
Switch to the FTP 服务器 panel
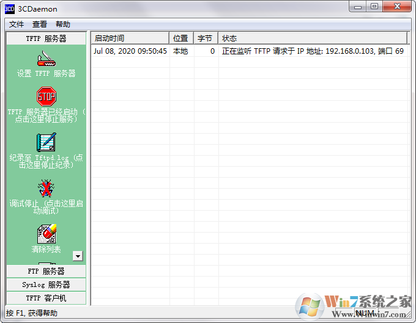click(x=46, y=271)
